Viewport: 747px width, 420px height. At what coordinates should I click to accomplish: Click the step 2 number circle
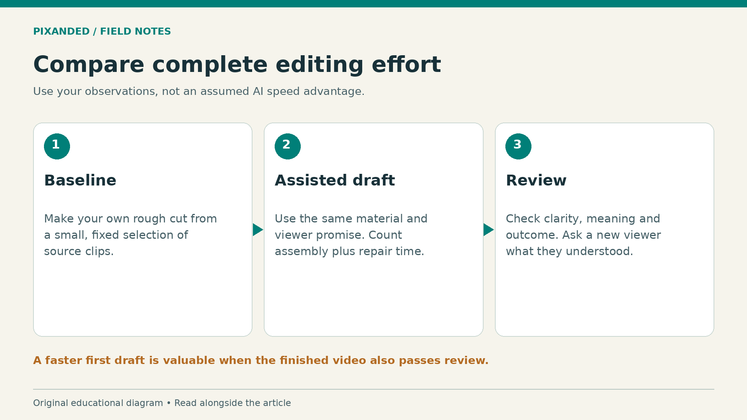288,146
